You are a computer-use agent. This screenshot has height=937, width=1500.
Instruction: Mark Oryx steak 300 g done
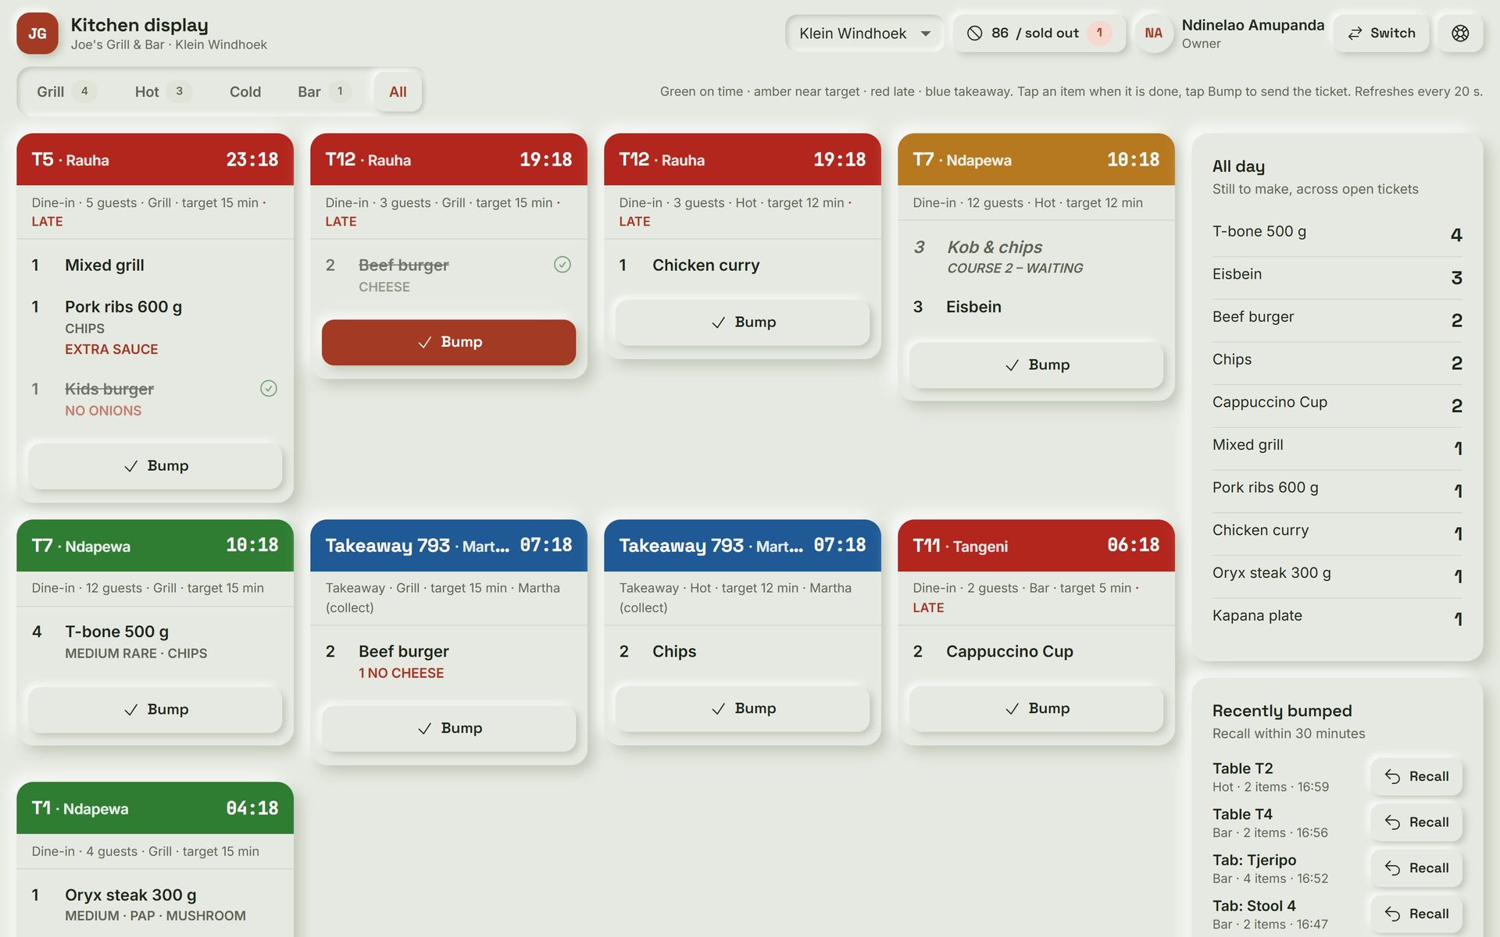(155, 904)
